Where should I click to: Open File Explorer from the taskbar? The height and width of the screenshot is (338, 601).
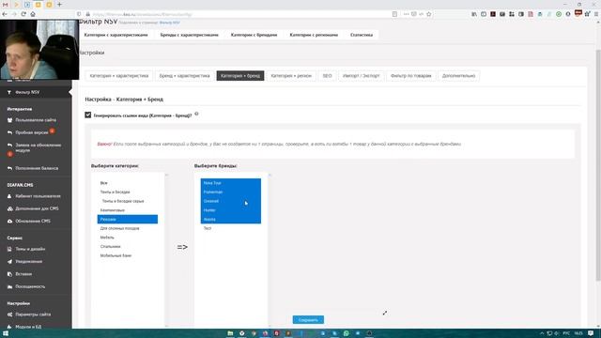click(x=230, y=333)
